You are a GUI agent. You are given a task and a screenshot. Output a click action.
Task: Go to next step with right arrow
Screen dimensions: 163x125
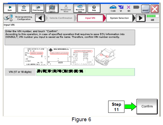[141, 18]
